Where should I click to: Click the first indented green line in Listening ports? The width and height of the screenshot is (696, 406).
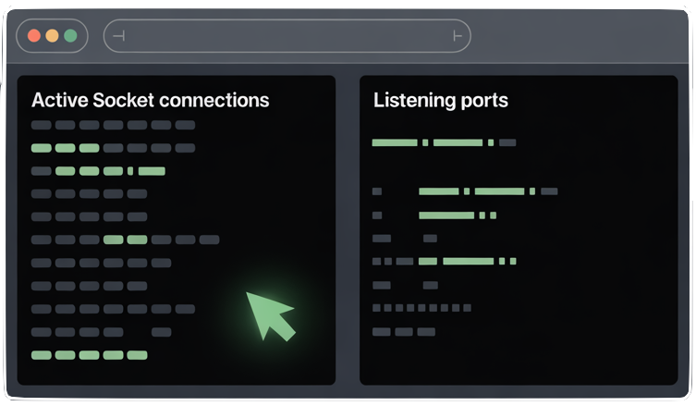[477, 191]
